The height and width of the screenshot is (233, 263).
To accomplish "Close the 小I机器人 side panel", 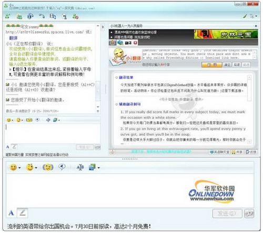I will [256, 26].
